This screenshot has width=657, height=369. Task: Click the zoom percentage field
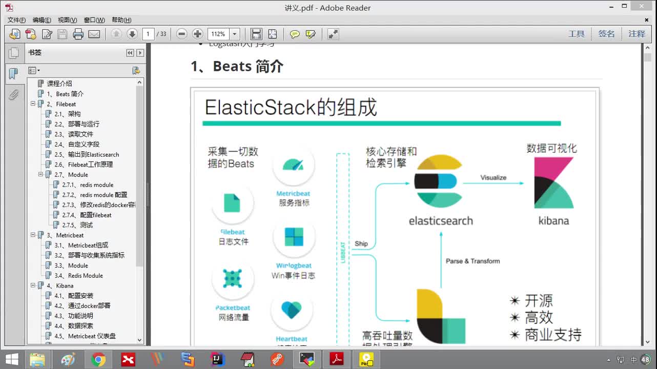pos(219,34)
